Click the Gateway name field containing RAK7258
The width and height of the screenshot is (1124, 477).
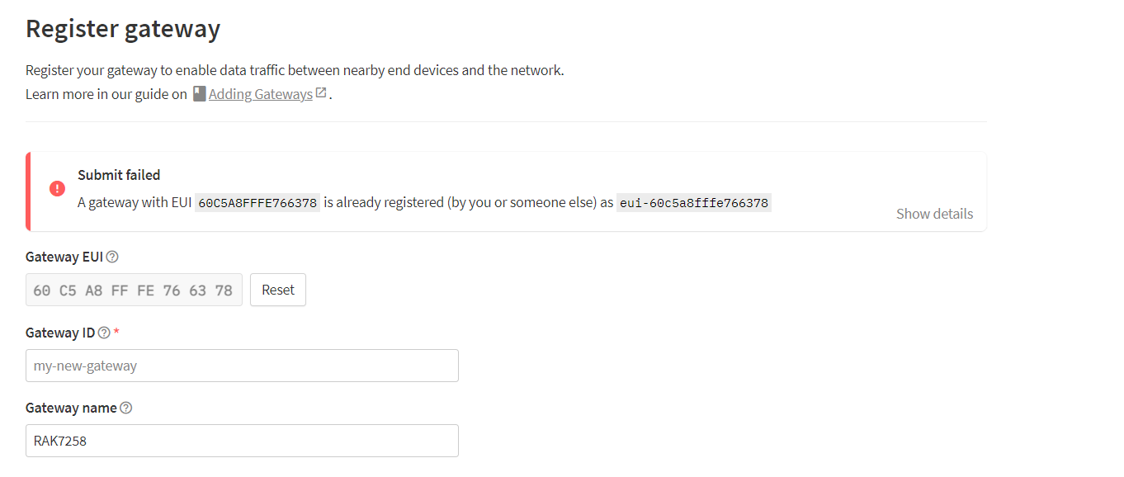pos(242,441)
